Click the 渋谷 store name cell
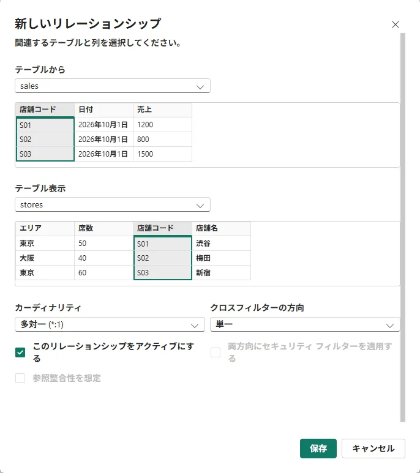Screen dimensions: 420x473 pyautogui.click(x=222, y=244)
